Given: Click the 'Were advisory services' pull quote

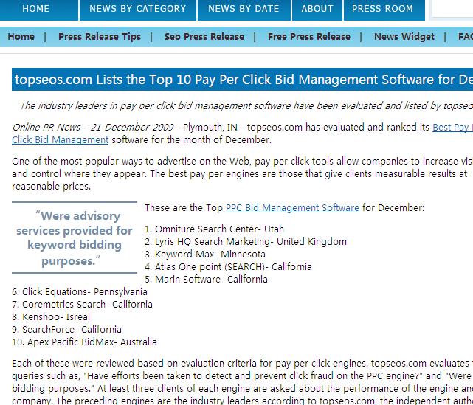Looking at the screenshot, I should [75, 238].
